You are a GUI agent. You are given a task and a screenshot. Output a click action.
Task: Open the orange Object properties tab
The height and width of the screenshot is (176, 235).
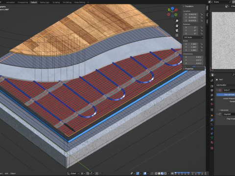[x=212, y=115]
